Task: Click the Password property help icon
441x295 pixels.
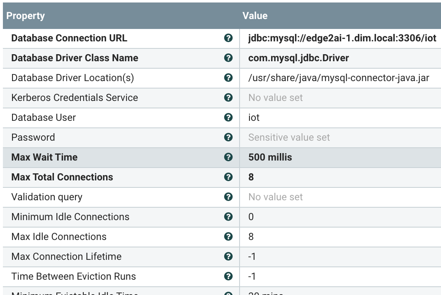Action: tap(228, 137)
